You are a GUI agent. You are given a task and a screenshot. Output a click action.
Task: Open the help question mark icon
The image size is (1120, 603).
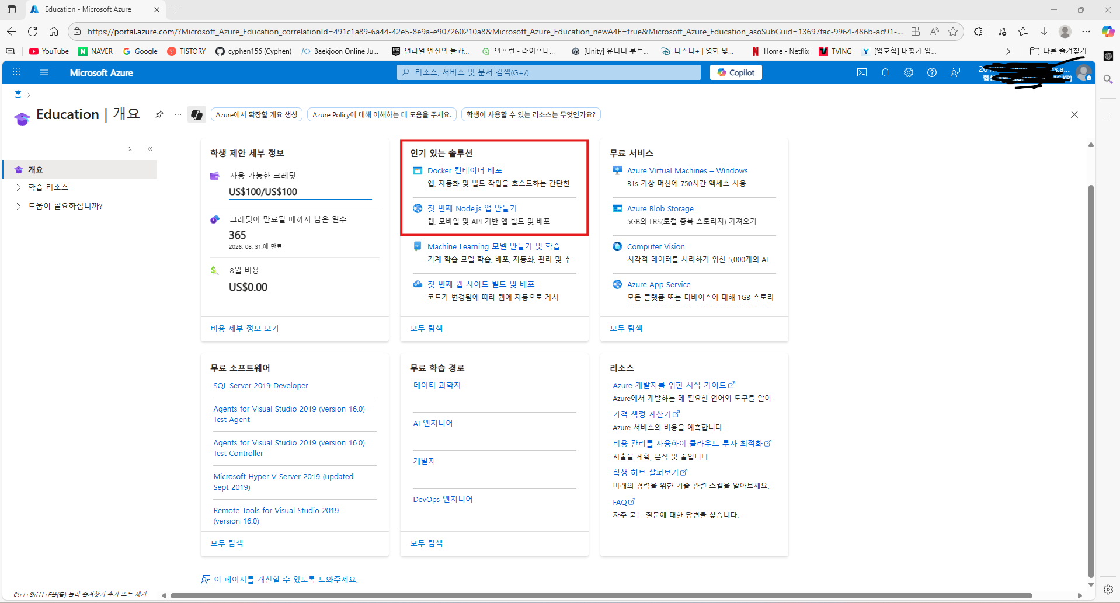point(932,72)
